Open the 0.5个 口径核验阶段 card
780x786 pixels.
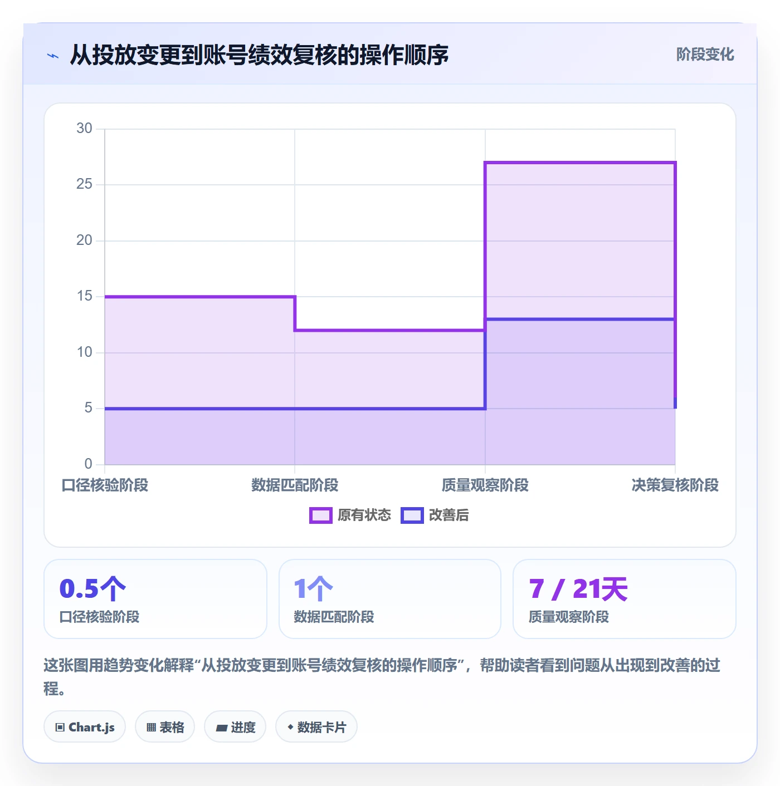pos(155,599)
